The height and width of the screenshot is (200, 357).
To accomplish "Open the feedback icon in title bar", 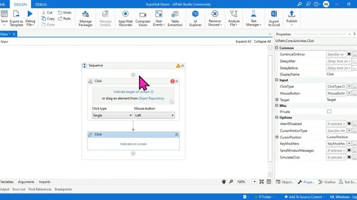I will 308,4.
